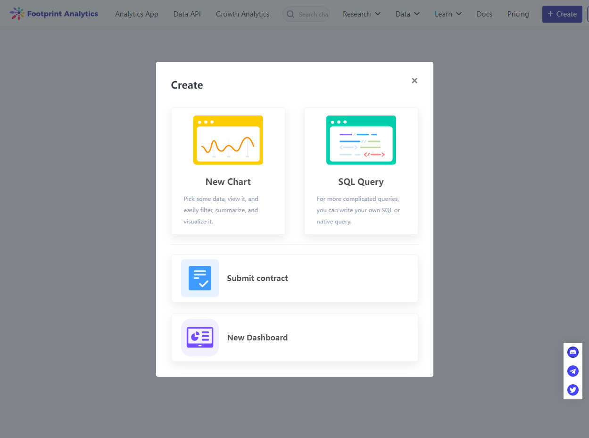
Task: Open the Telegram share icon
Action: (x=572, y=371)
